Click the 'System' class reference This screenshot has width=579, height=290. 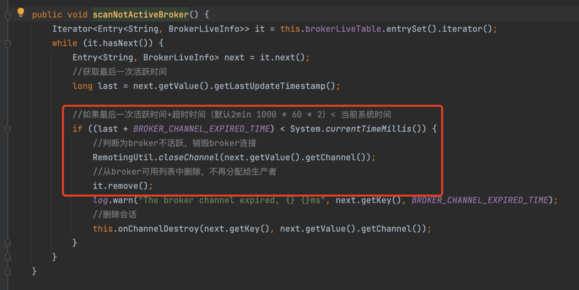(x=305, y=129)
